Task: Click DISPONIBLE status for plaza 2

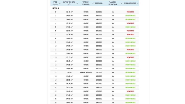Action: pyautogui.click(x=130, y=16)
